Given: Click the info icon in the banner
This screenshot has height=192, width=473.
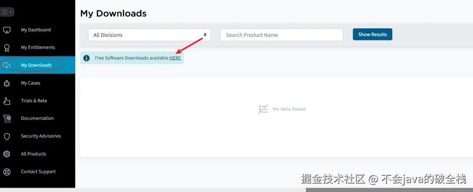Looking at the screenshot, I should 86,58.
